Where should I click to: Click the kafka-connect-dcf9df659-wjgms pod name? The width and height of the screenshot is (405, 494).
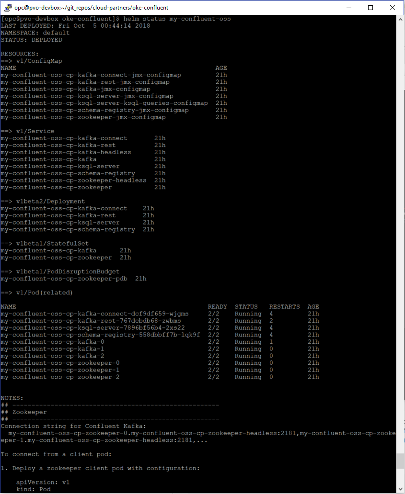(94, 314)
